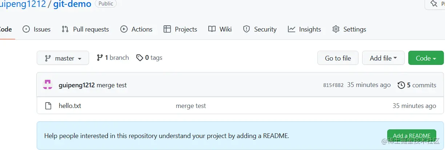Open the git-demo repository name link

tap(72, 4)
